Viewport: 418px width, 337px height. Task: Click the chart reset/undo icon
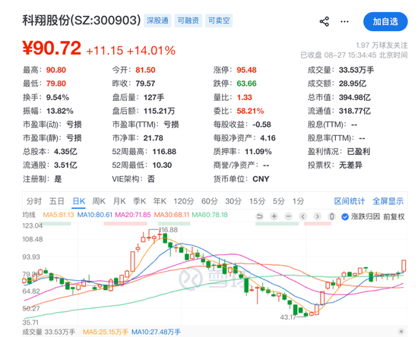point(259,216)
